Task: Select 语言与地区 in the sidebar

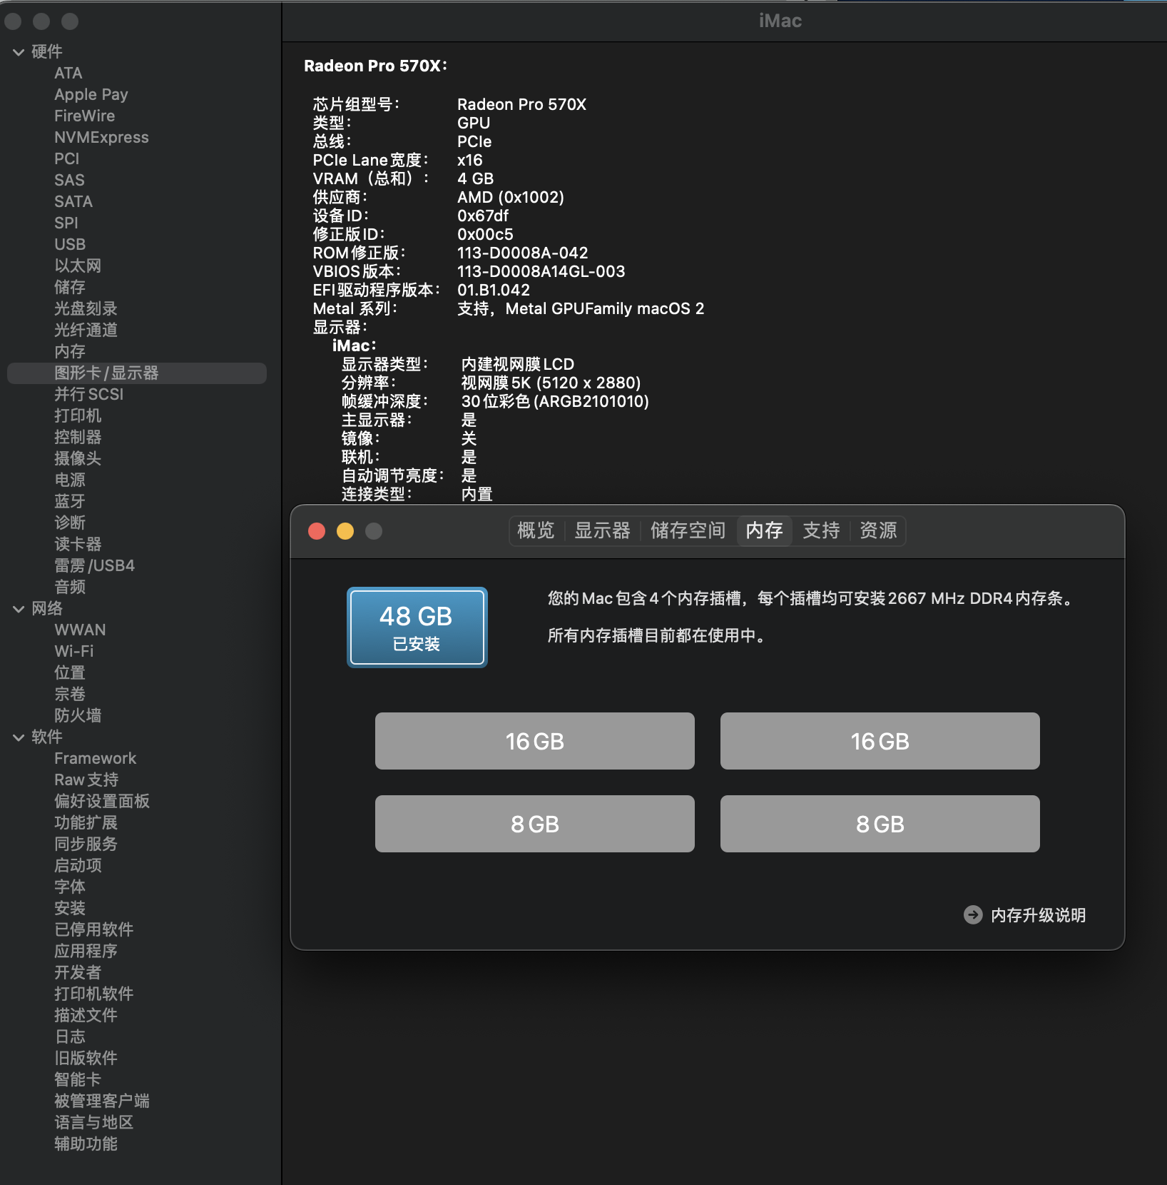Action: coord(93,1122)
